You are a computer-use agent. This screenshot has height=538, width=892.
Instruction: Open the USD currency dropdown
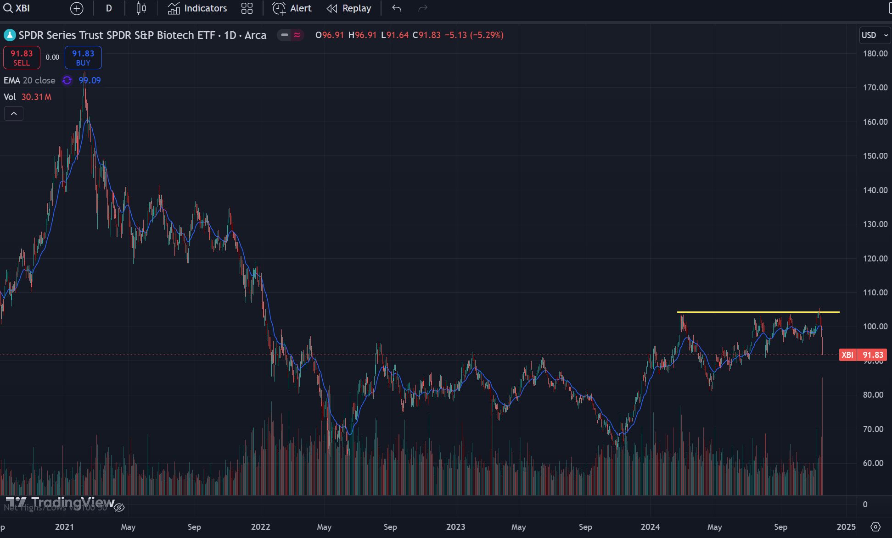click(x=875, y=35)
